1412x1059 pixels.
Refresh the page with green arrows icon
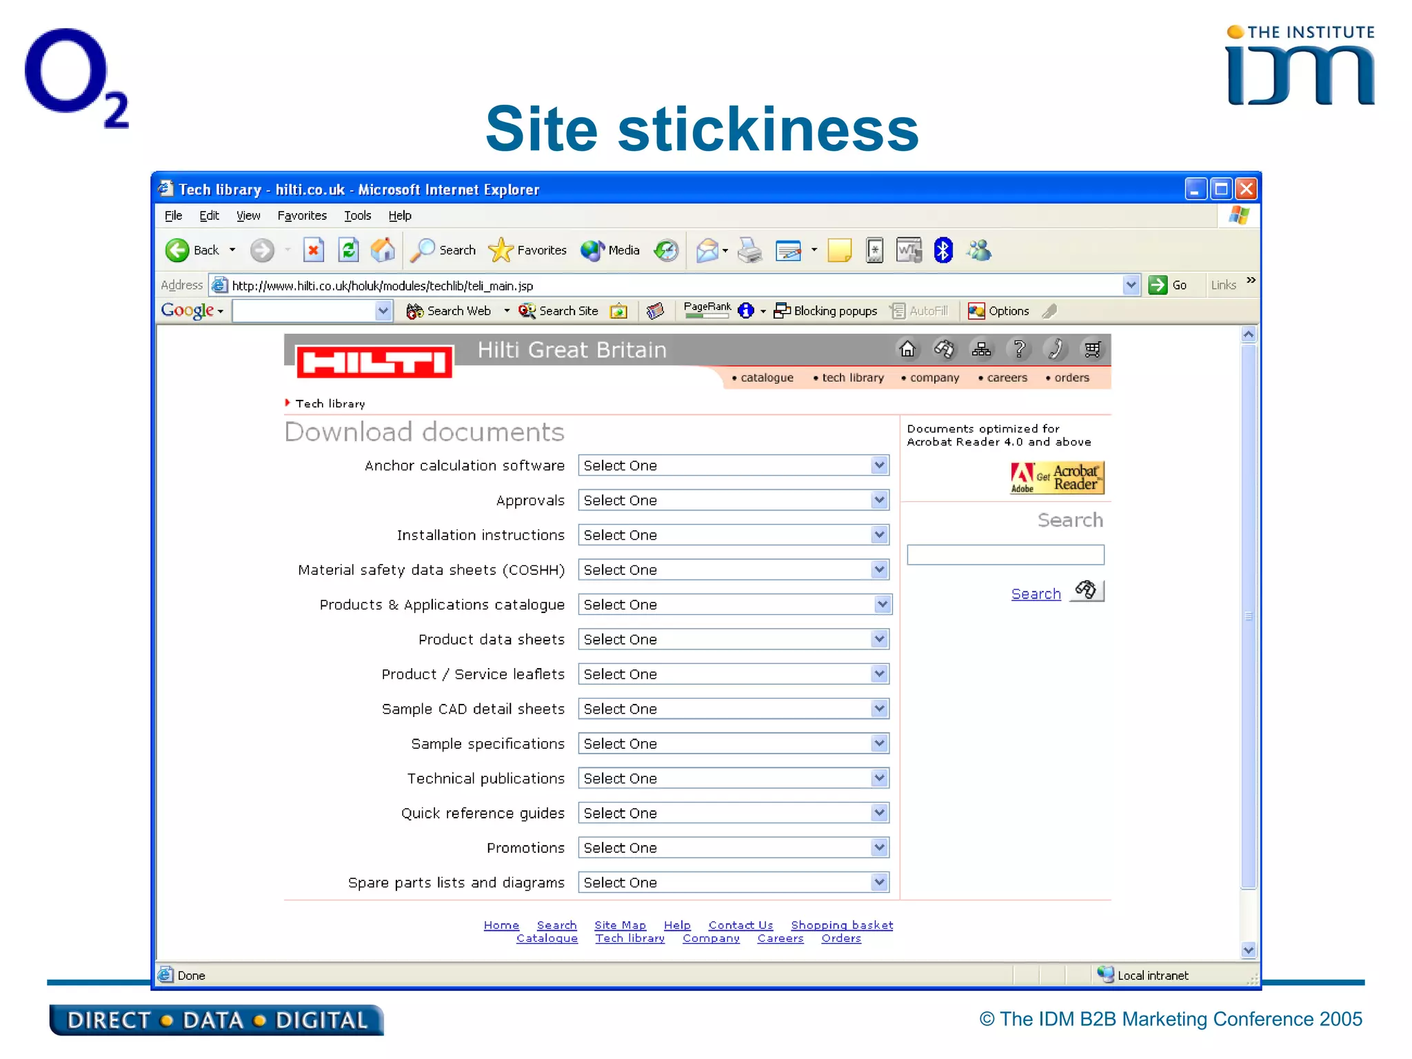point(349,250)
